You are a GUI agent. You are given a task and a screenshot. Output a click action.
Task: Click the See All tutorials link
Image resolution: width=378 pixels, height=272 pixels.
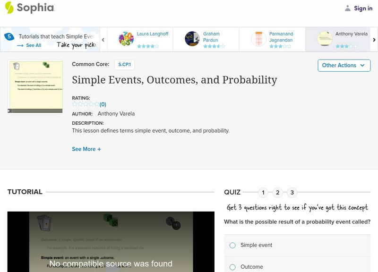[x=29, y=45]
